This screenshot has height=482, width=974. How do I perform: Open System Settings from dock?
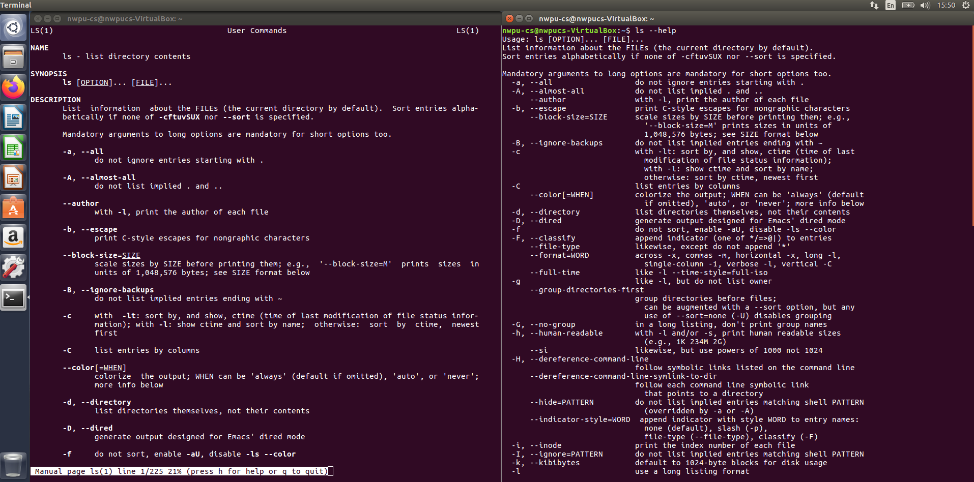coord(14,267)
